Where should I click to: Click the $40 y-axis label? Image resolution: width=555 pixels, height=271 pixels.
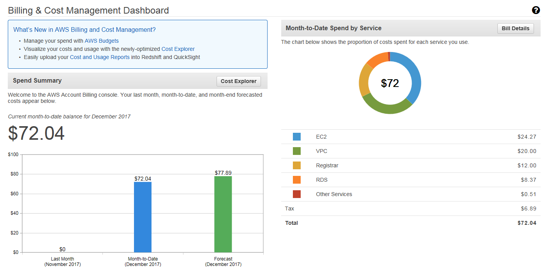[x=14, y=213]
